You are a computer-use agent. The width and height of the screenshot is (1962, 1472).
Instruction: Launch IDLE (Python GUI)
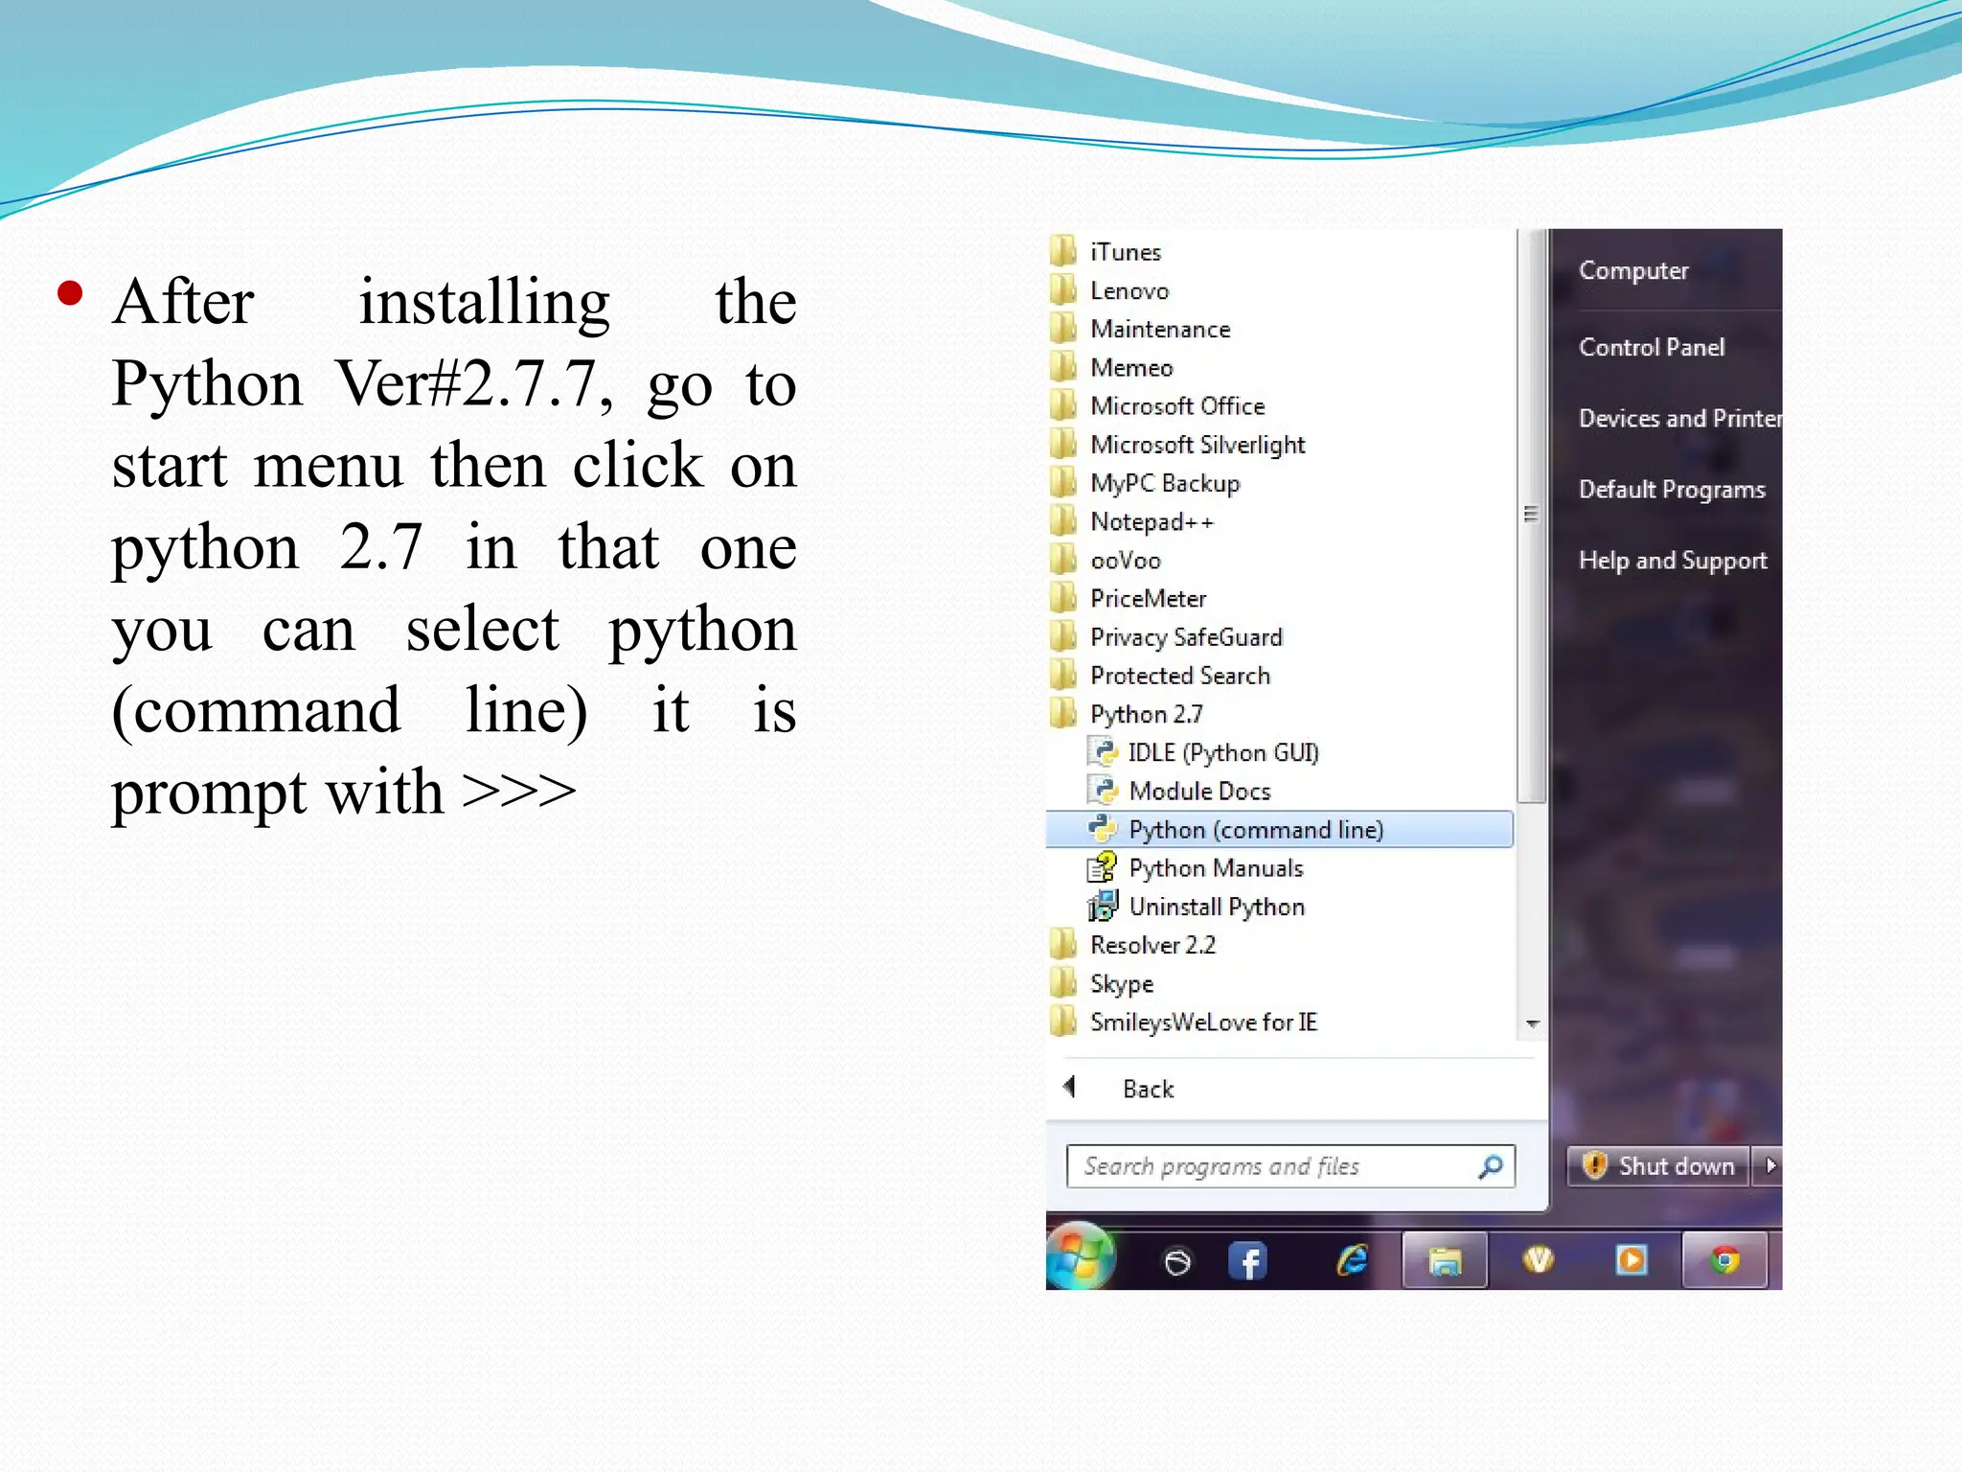coord(1222,752)
